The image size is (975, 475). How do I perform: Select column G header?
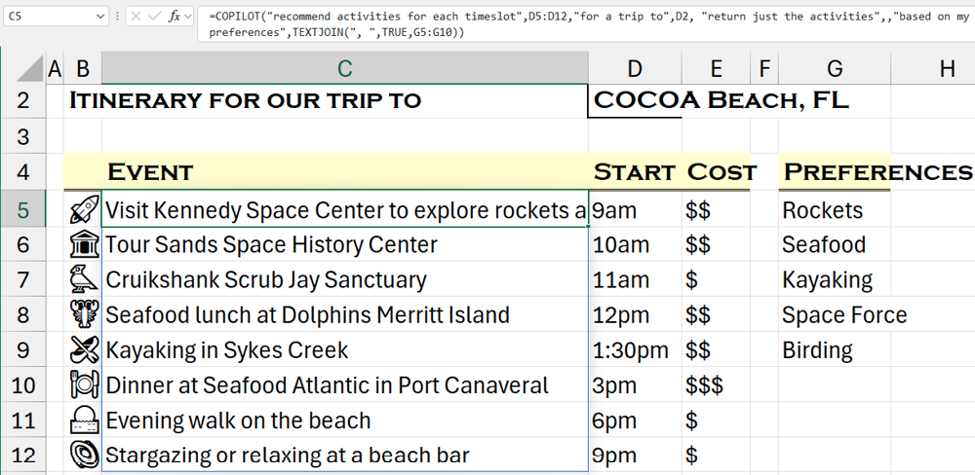tap(834, 68)
